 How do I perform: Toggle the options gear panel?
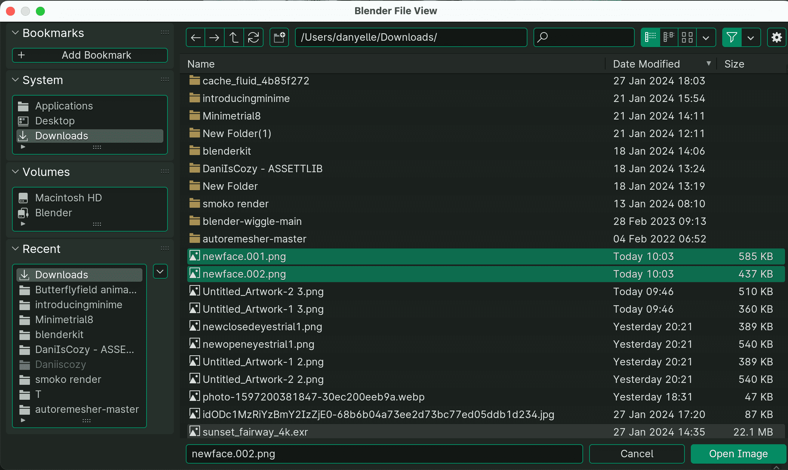(777, 37)
